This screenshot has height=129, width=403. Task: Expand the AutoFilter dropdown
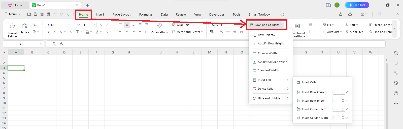(364, 32)
